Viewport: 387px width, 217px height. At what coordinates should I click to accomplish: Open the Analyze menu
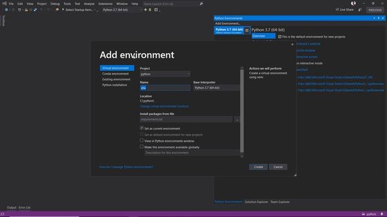pyautogui.click(x=89, y=4)
